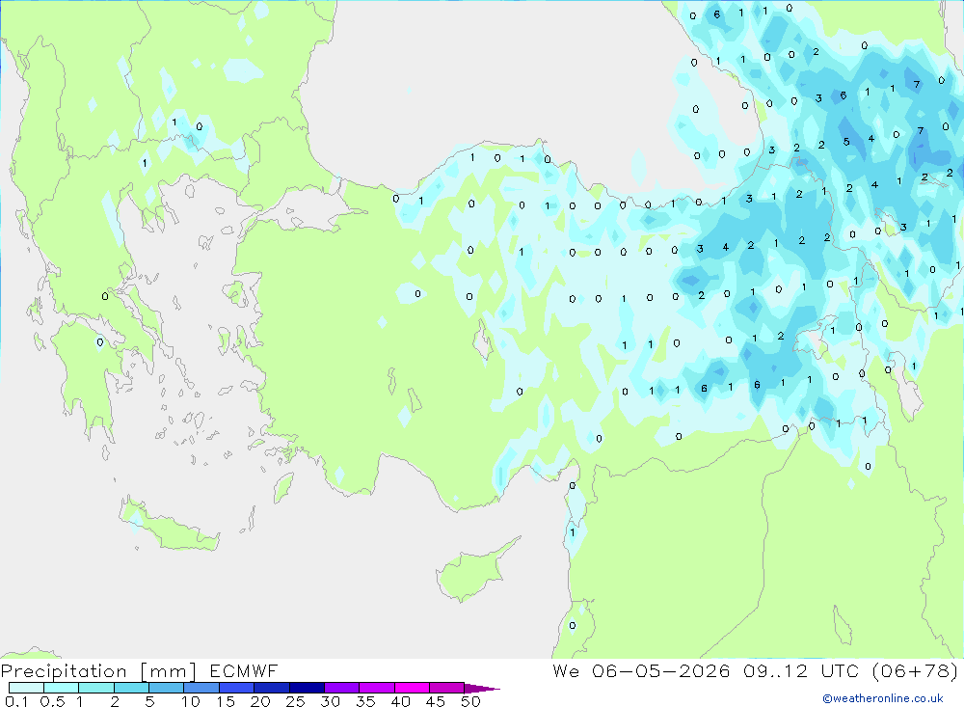Click the legend label '25'
The height and width of the screenshot is (707, 964).
pos(296,701)
